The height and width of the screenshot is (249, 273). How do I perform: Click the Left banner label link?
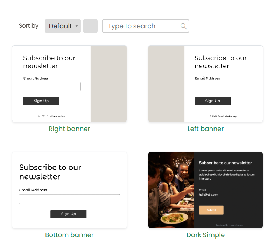point(205,129)
